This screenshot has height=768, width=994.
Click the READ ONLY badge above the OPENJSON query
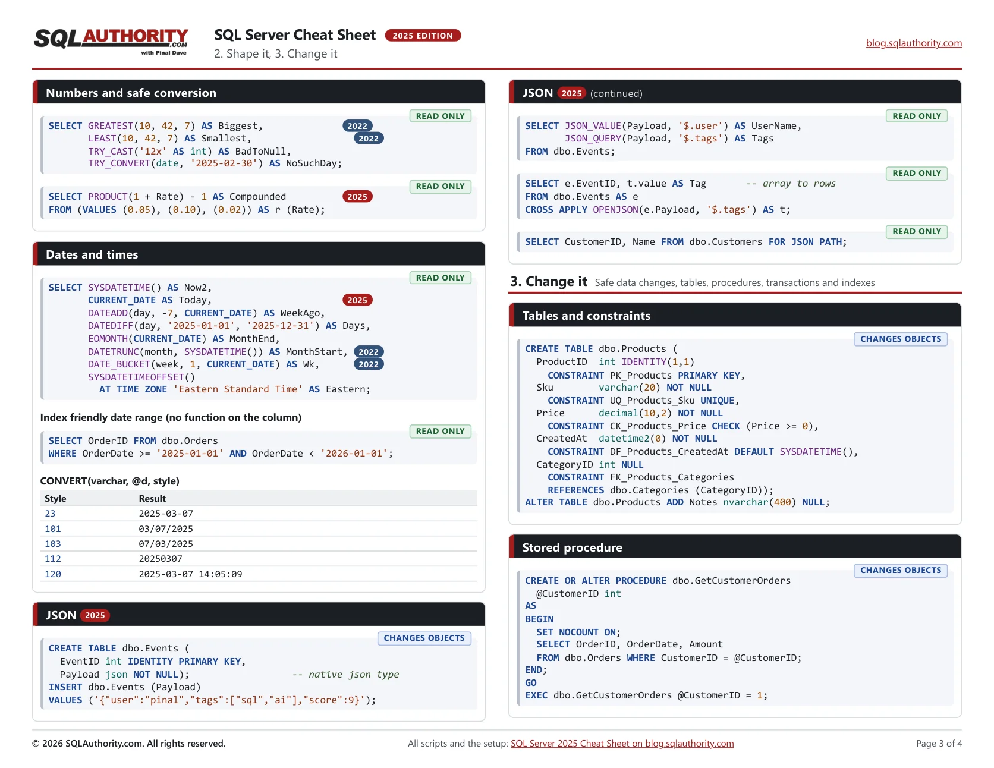(x=917, y=173)
